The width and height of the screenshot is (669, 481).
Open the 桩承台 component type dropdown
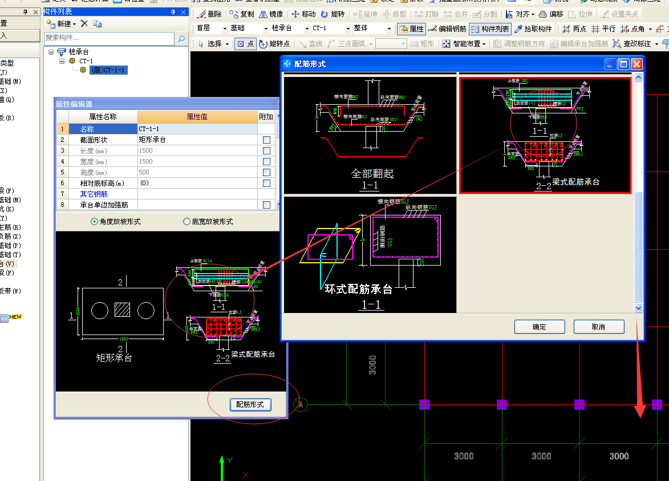pos(307,28)
